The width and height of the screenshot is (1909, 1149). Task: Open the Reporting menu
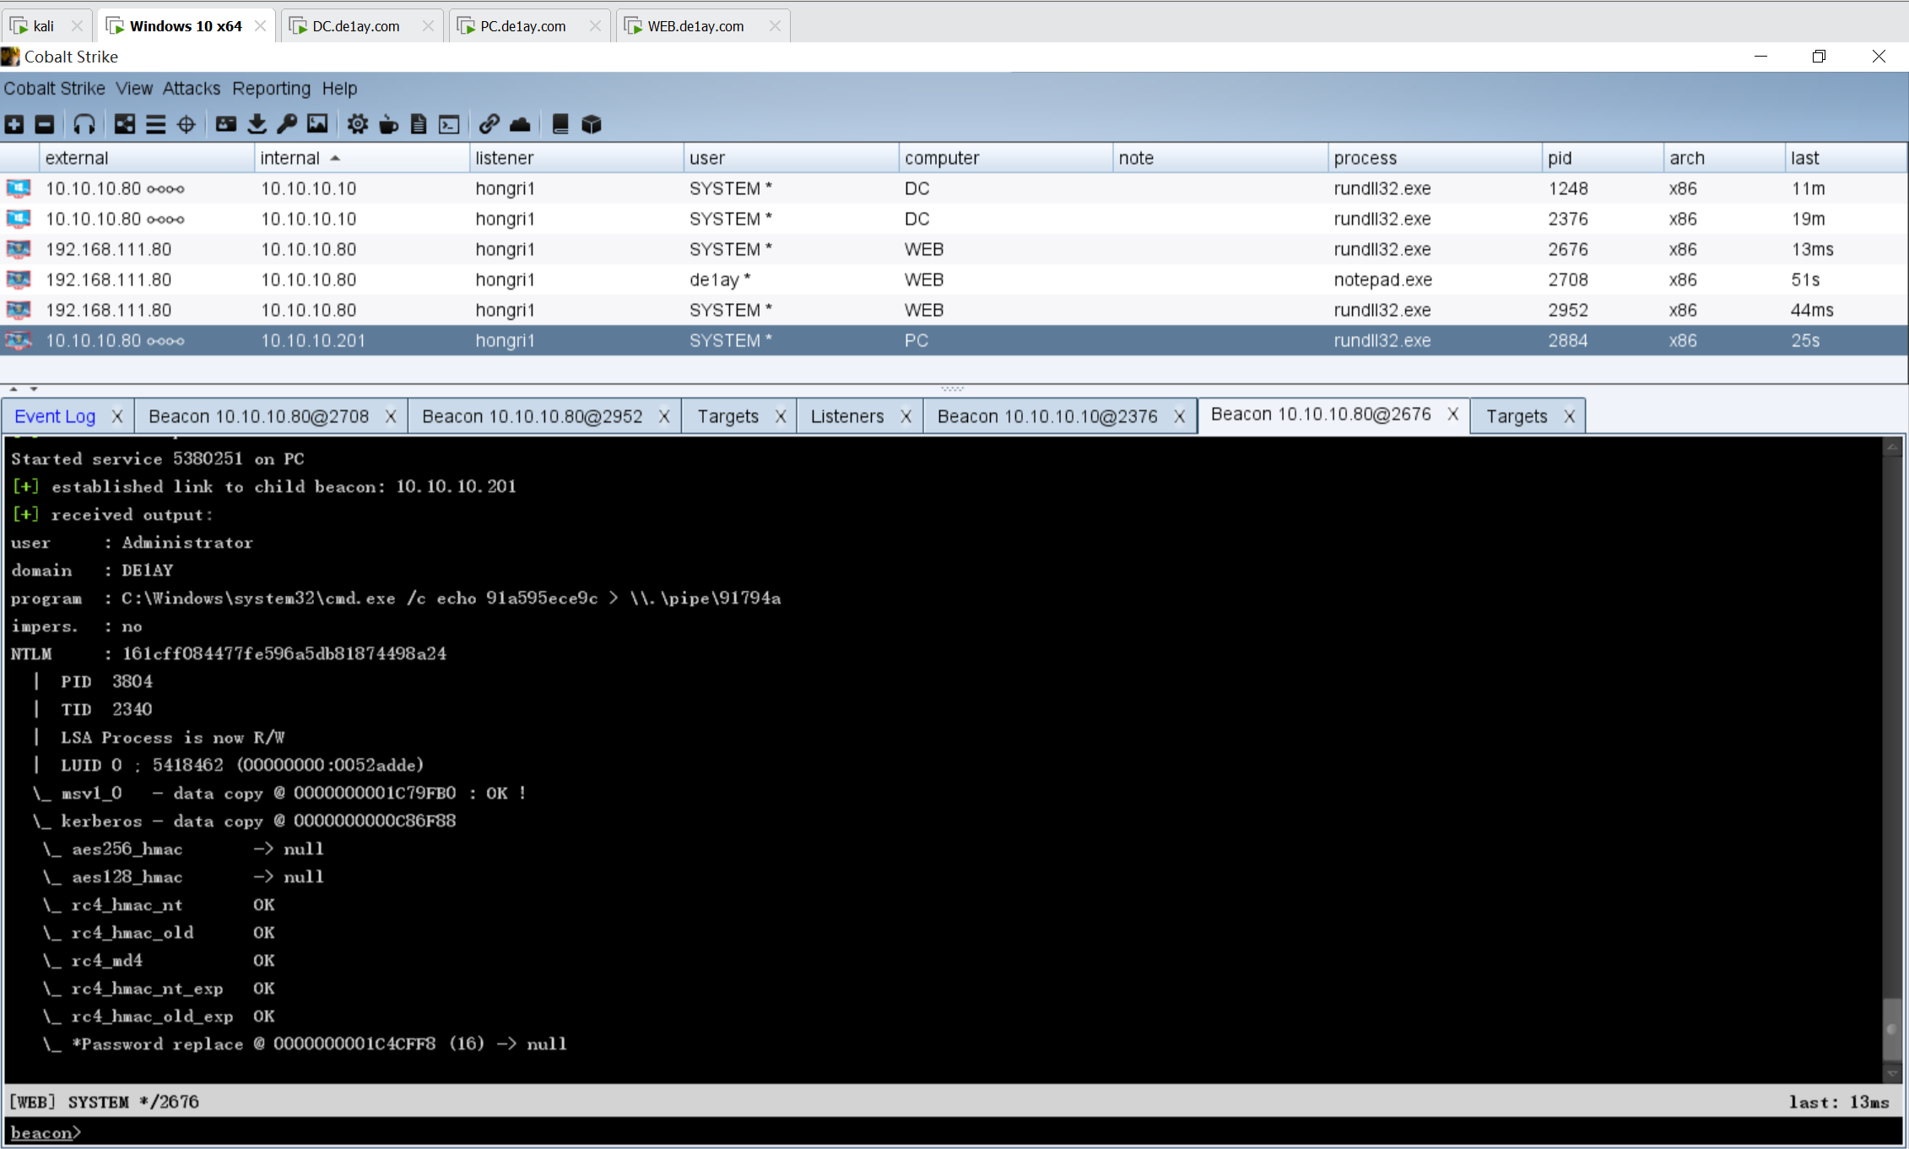pyautogui.click(x=272, y=89)
